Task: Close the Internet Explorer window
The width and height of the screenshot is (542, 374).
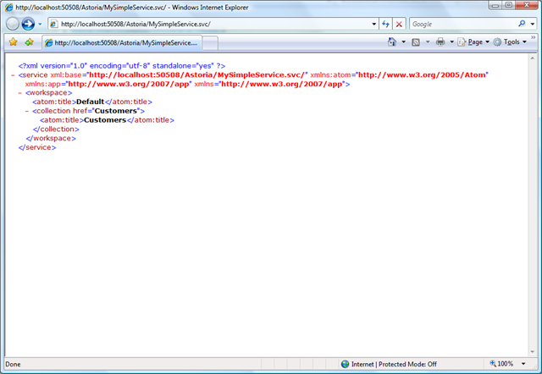Action: 527,5
